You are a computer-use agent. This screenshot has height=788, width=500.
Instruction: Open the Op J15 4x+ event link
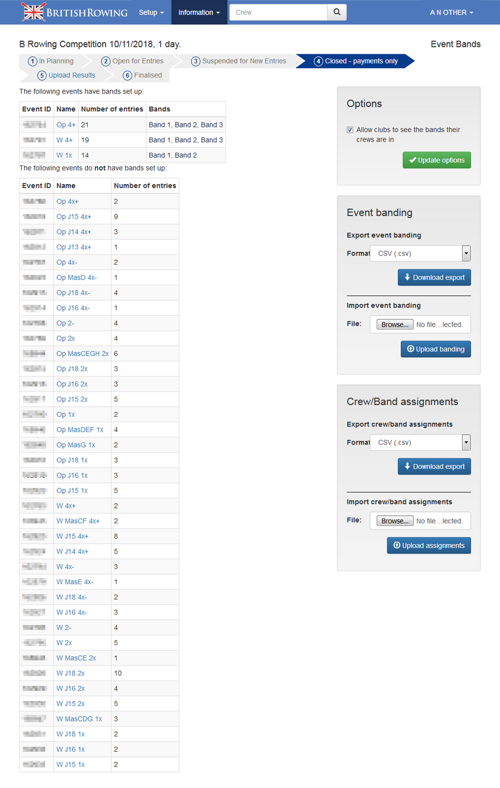point(74,217)
